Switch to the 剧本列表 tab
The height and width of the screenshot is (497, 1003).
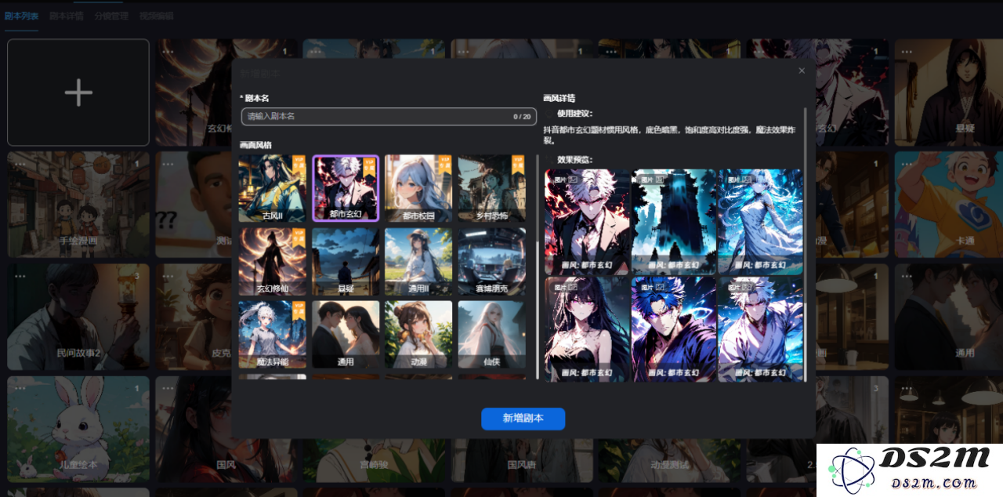(x=21, y=16)
